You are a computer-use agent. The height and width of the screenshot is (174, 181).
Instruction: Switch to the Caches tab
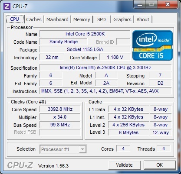[x=34, y=19]
